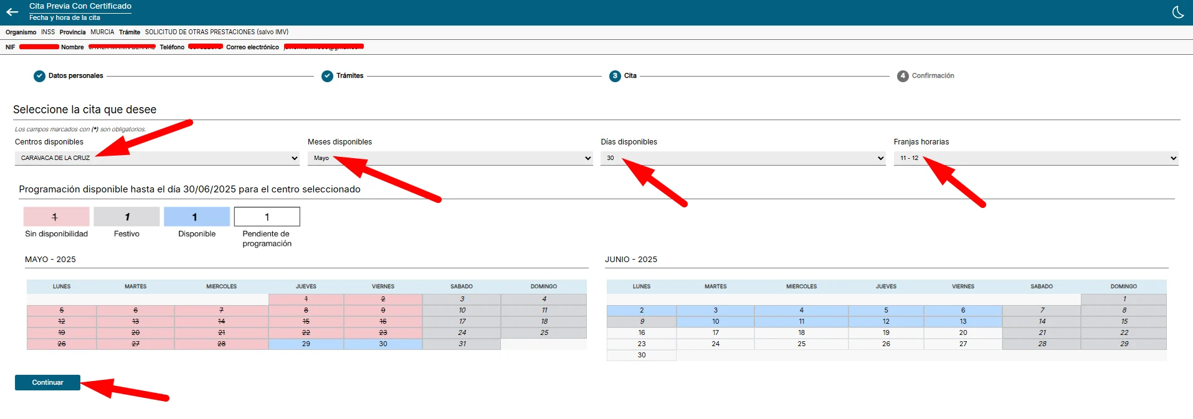Click June 20 pending day

click(963, 333)
